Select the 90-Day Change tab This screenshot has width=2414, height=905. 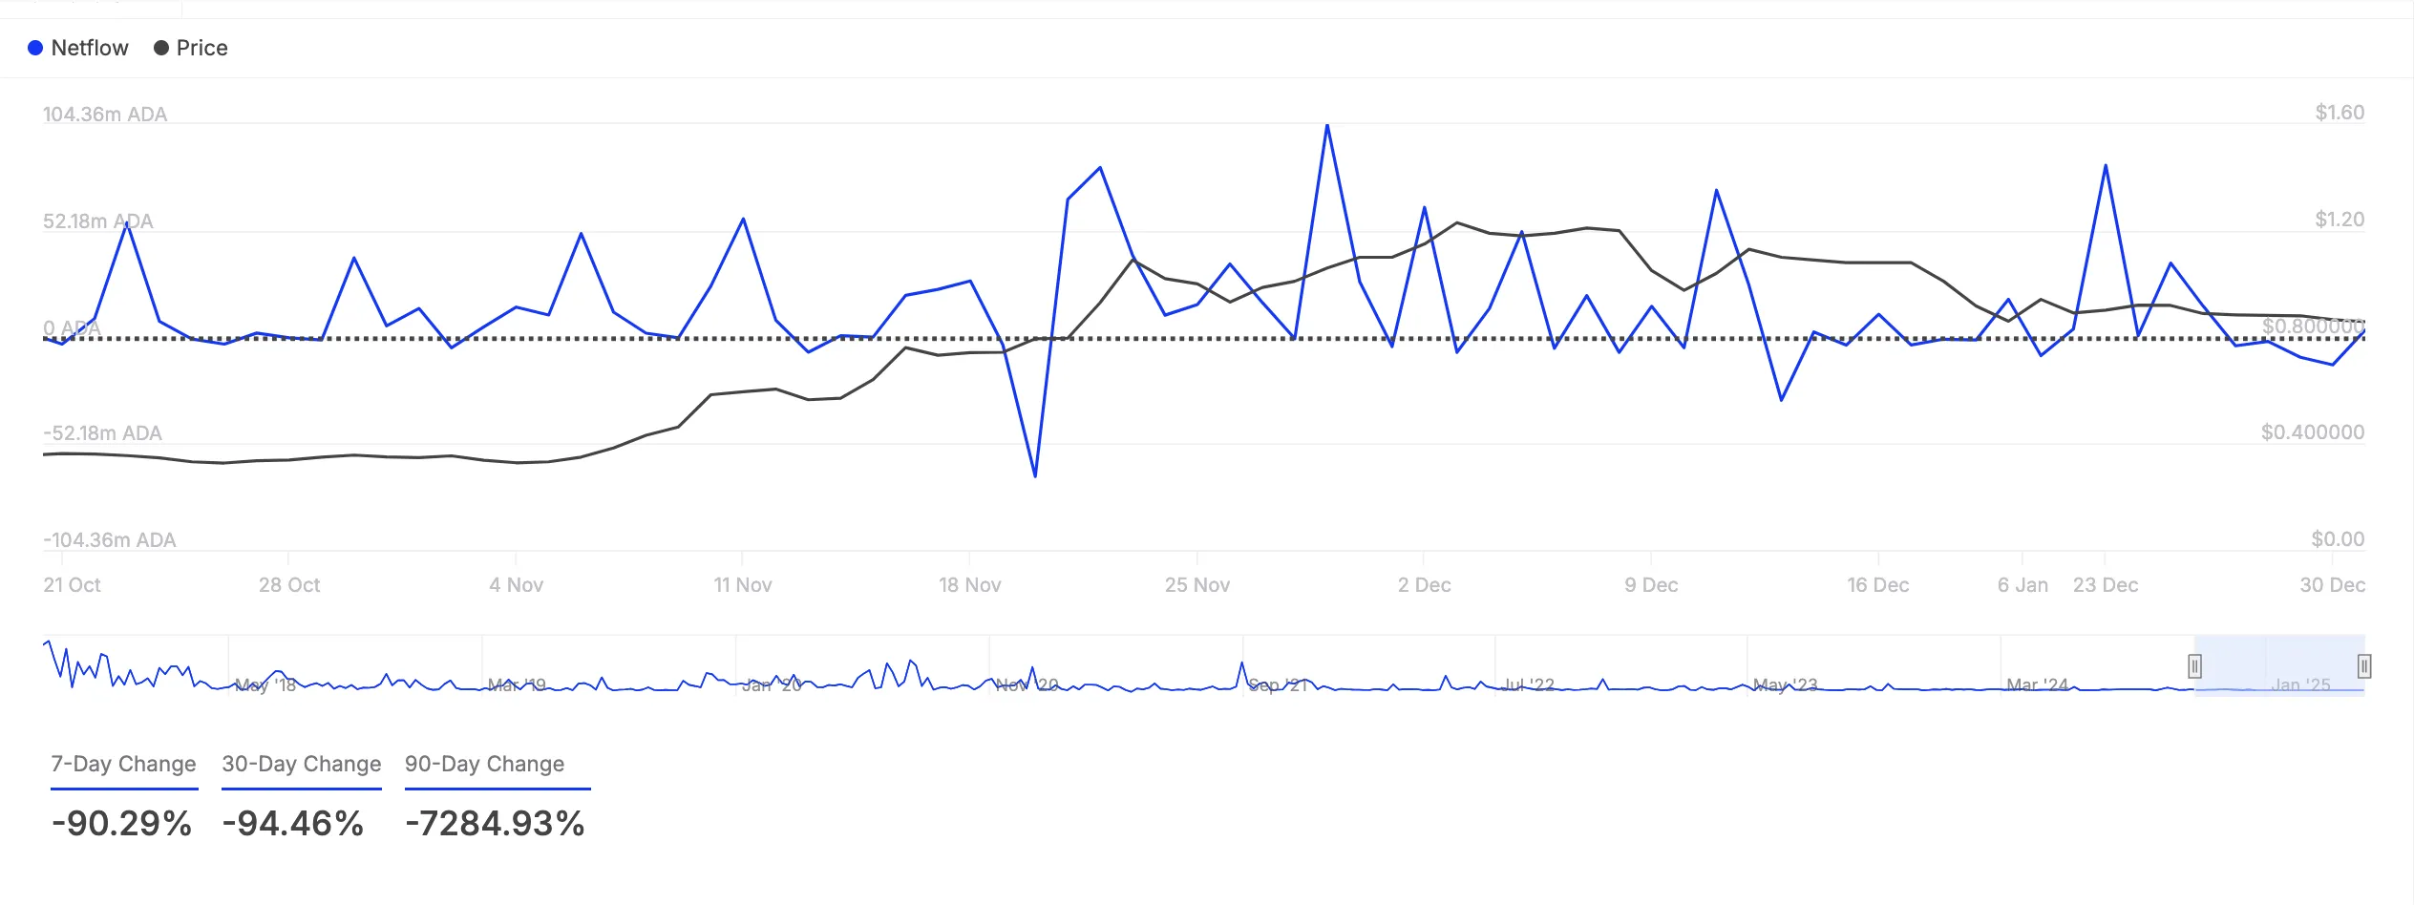(485, 765)
